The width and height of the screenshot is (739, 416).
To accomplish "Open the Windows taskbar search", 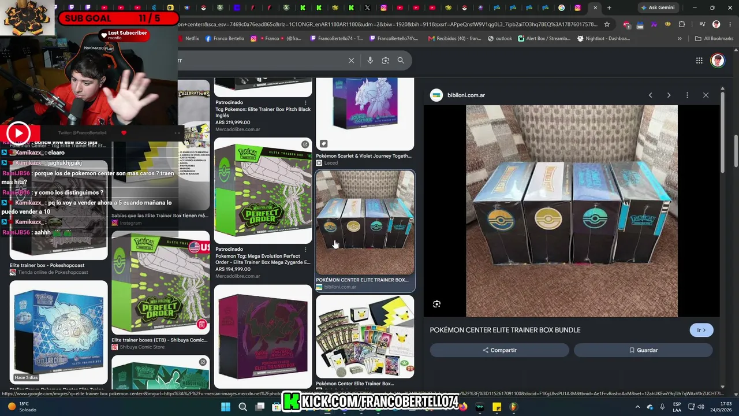I will (243, 407).
